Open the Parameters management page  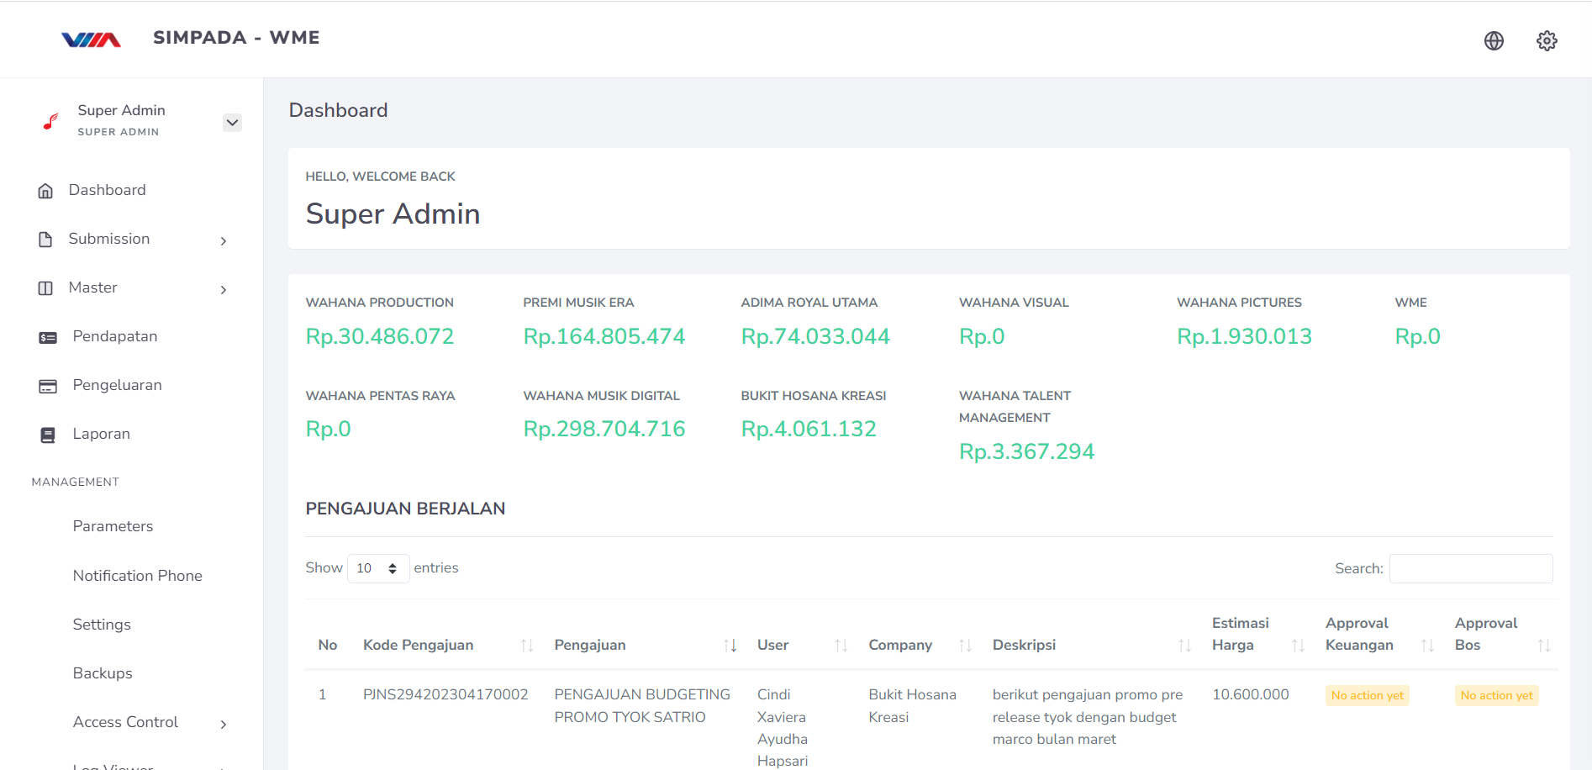coord(113,526)
